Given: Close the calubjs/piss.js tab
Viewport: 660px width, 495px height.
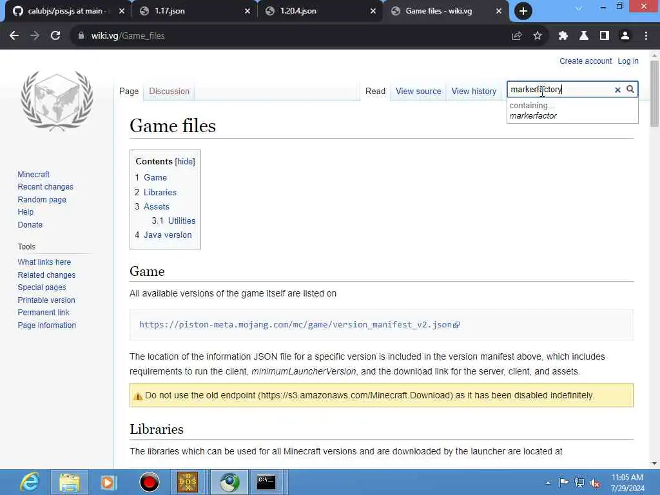Looking at the screenshot, I should tap(122, 12).
